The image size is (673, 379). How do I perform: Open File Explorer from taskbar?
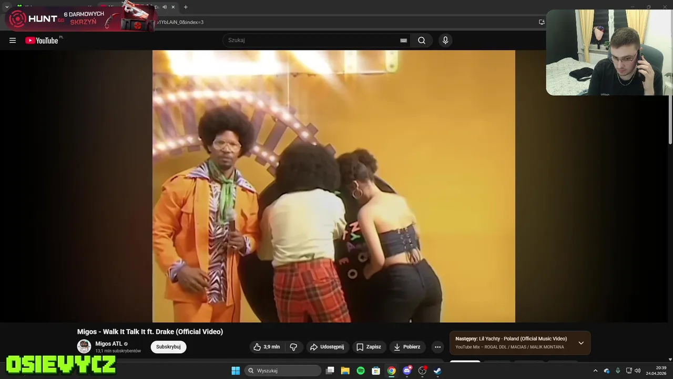pos(345,371)
